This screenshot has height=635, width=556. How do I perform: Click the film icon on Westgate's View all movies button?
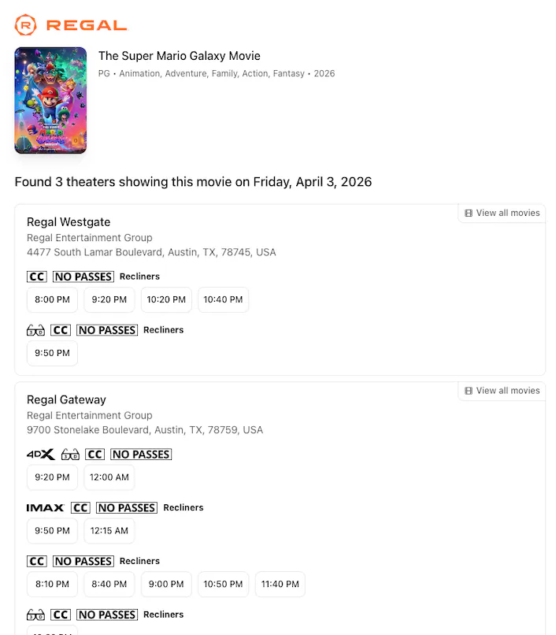pyautogui.click(x=470, y=213)
